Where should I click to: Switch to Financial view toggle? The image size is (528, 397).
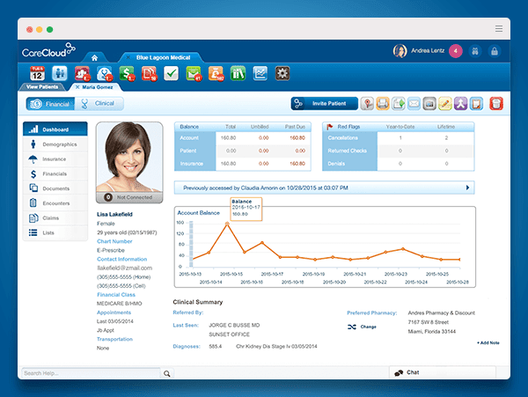click(x=50, y=104)
